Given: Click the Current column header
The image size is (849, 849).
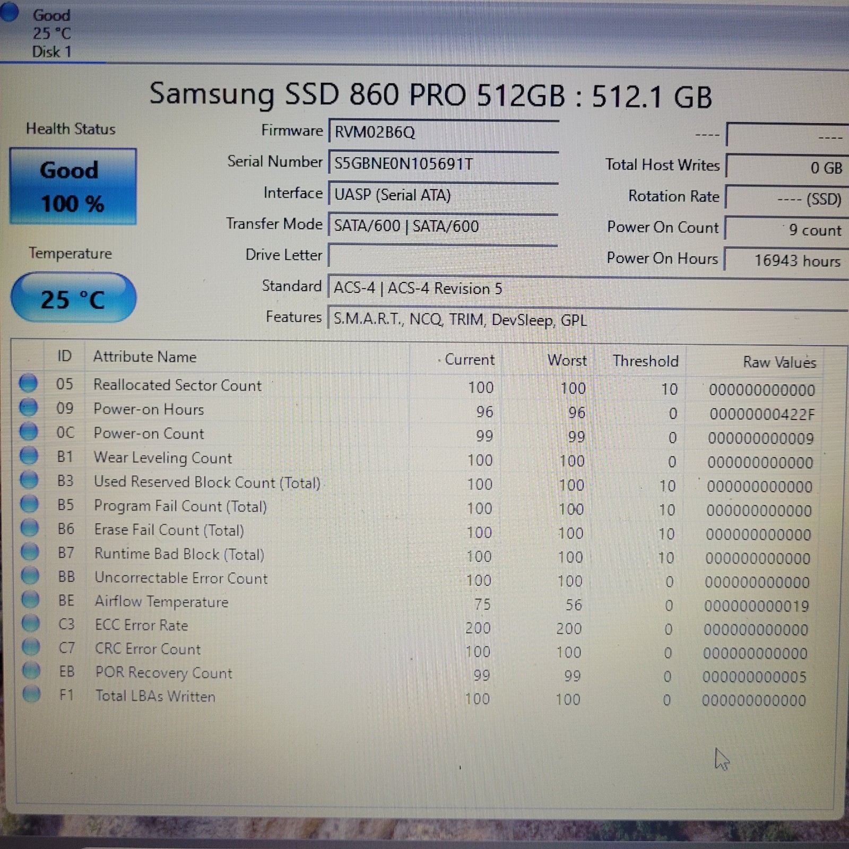Looking at the screenshot, I should [x=469, y=360].
